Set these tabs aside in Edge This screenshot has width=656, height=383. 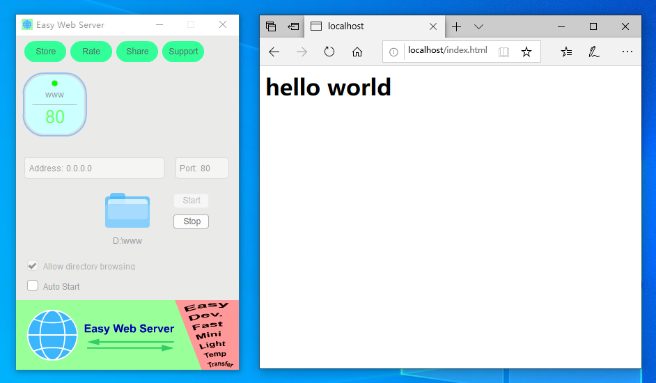pyautogui.click(x=293, y=26)
